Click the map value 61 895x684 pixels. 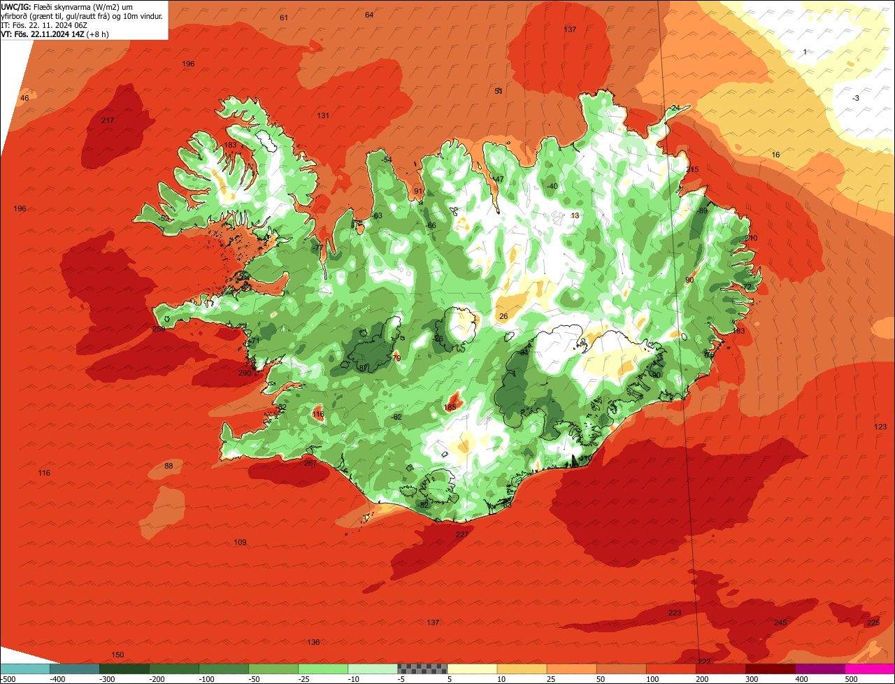coord(283,17)
